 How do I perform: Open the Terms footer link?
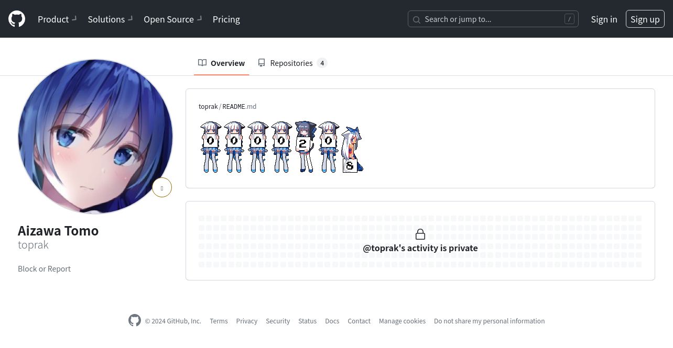(x=219, y=321)
